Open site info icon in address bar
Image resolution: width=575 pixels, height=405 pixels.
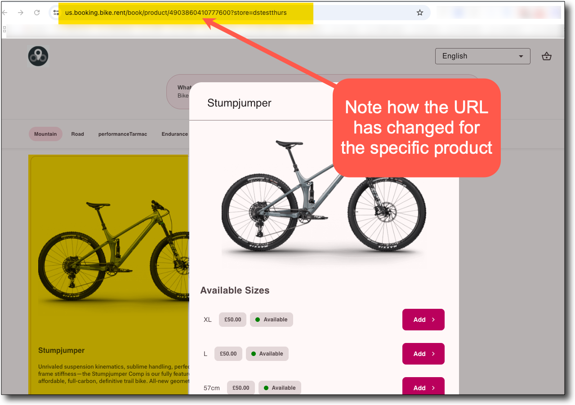[56, 13]
